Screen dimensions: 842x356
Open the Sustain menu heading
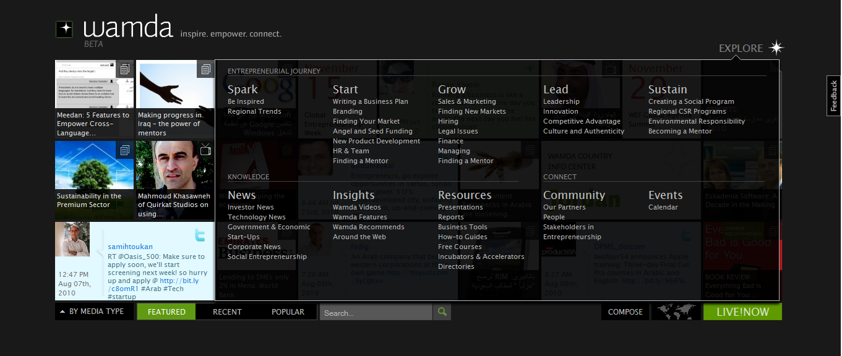[x=668, y=90]
